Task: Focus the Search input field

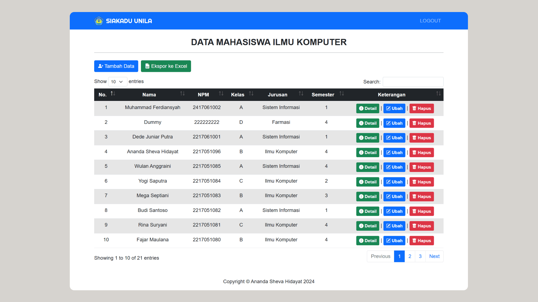Action: click(413, 82)
